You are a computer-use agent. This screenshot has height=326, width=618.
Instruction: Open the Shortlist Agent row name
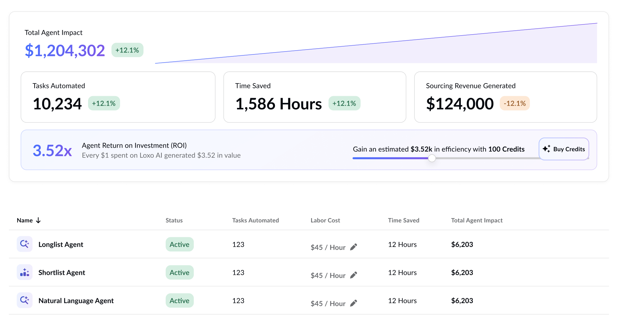62,273
